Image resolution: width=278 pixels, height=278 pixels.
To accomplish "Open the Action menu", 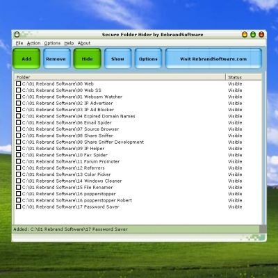I will pyautogui.click(x=33, y=43).
